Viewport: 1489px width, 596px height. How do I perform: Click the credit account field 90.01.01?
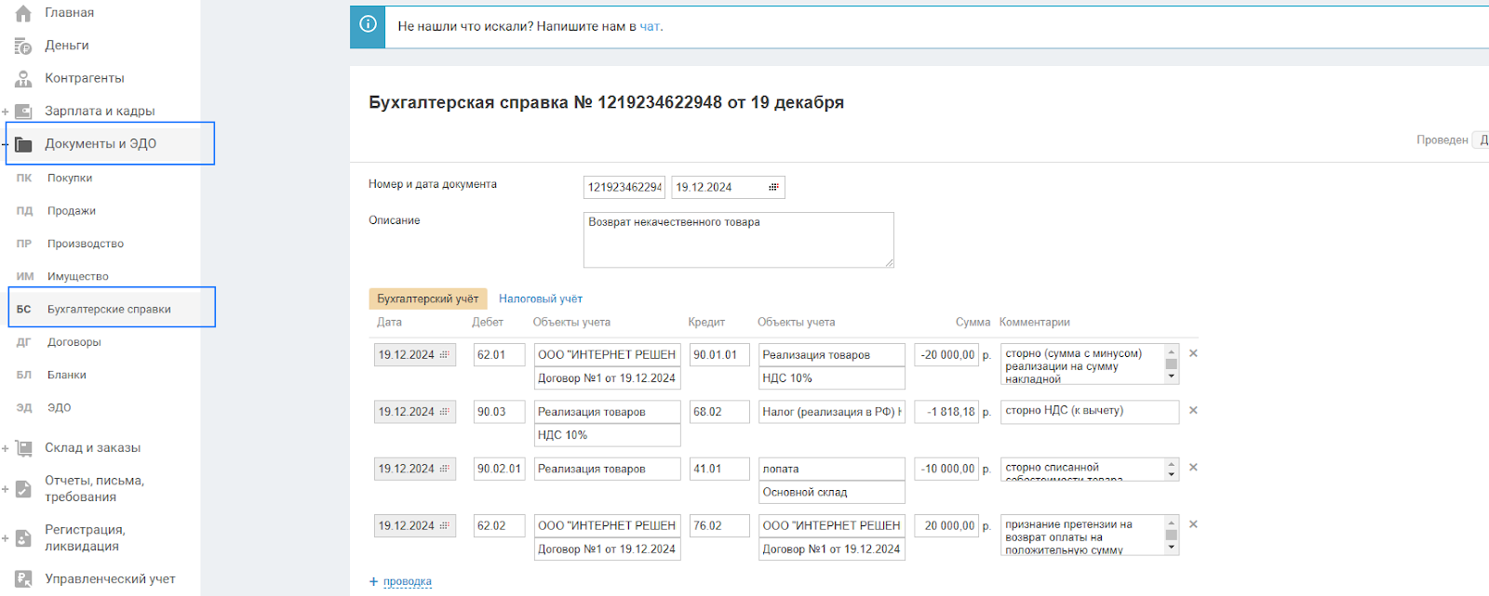coord(719,354)
